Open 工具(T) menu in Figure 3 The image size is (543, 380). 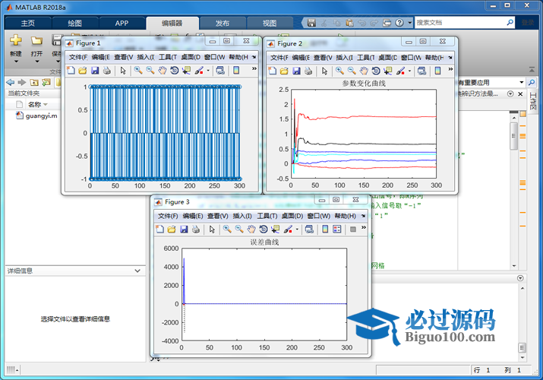(x=267, y=216)
